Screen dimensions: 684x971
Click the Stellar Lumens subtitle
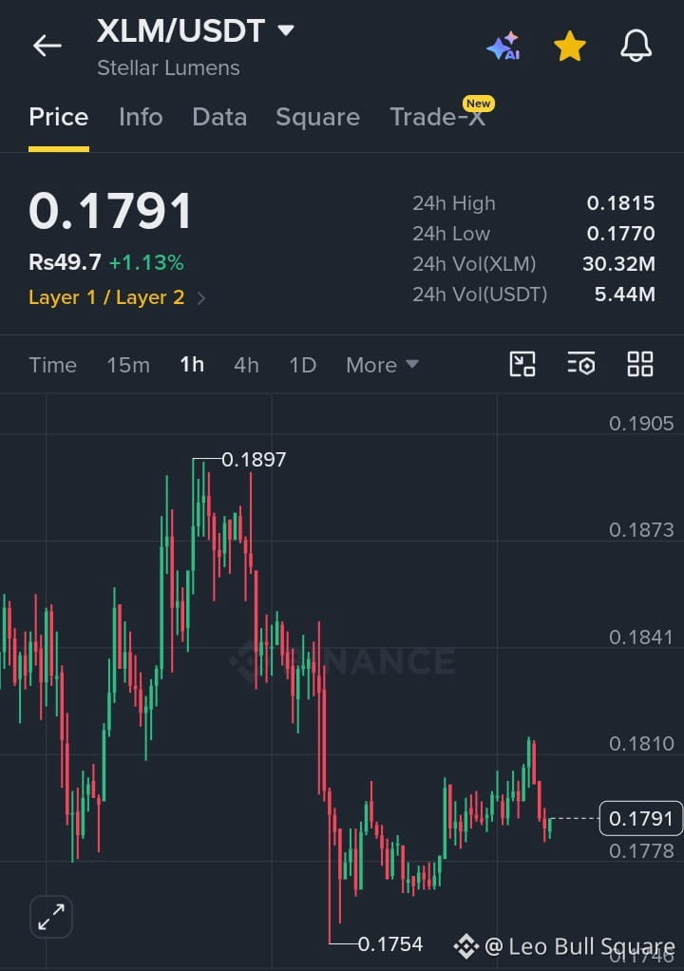pyautogui.click(x=168, y=67)
